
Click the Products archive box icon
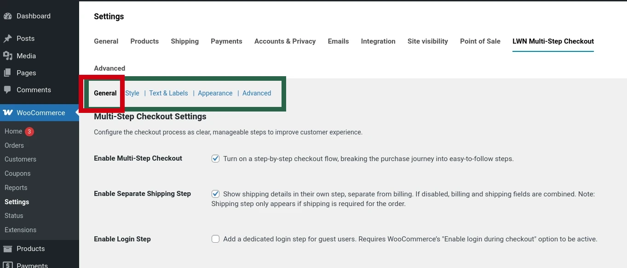click(8, 249)
